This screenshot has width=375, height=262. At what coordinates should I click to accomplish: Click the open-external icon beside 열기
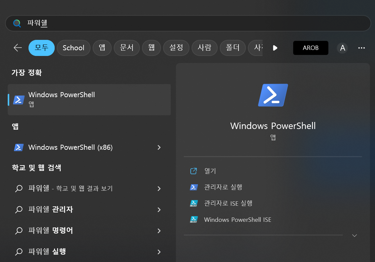point(194,171)
